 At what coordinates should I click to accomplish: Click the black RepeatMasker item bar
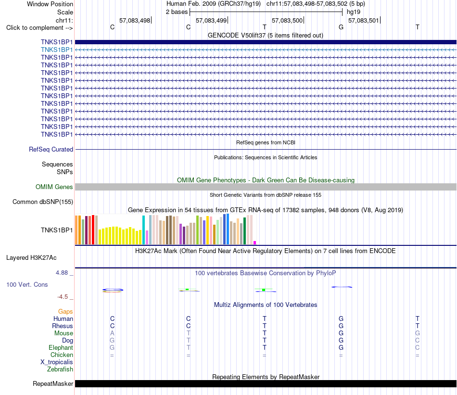[266, 383]
